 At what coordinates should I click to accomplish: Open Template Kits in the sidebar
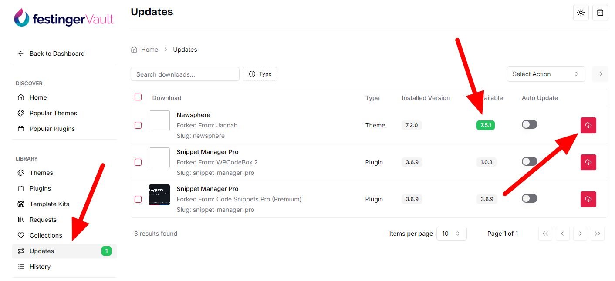(x=49, y=204)
